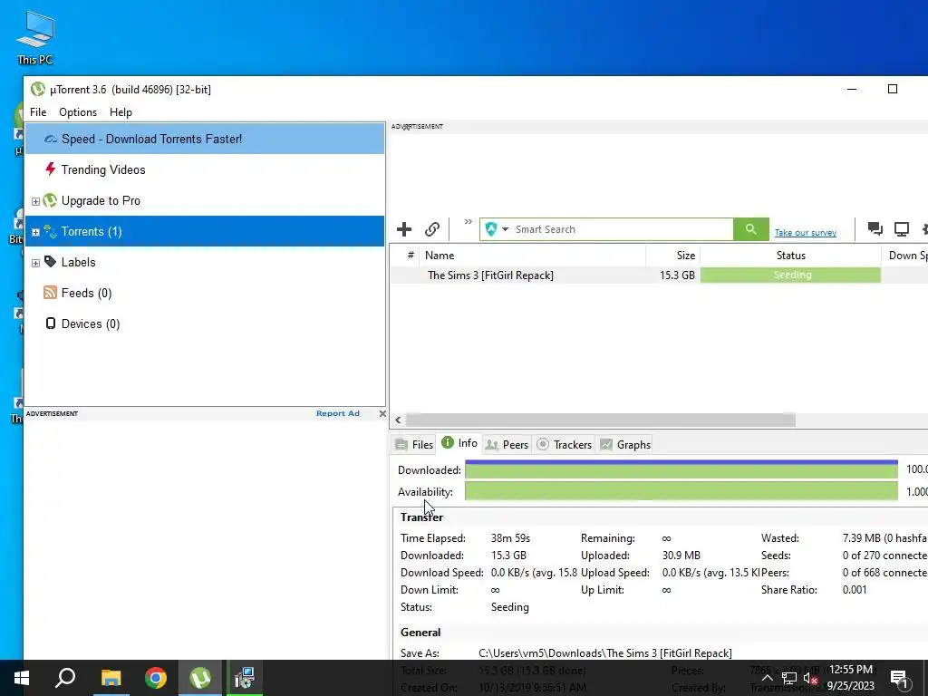Image resolution: width=928 pixels, height=696 pixels.
Task: Click the Add Torrent from URL link icon
Action: (x=432, y=229)
